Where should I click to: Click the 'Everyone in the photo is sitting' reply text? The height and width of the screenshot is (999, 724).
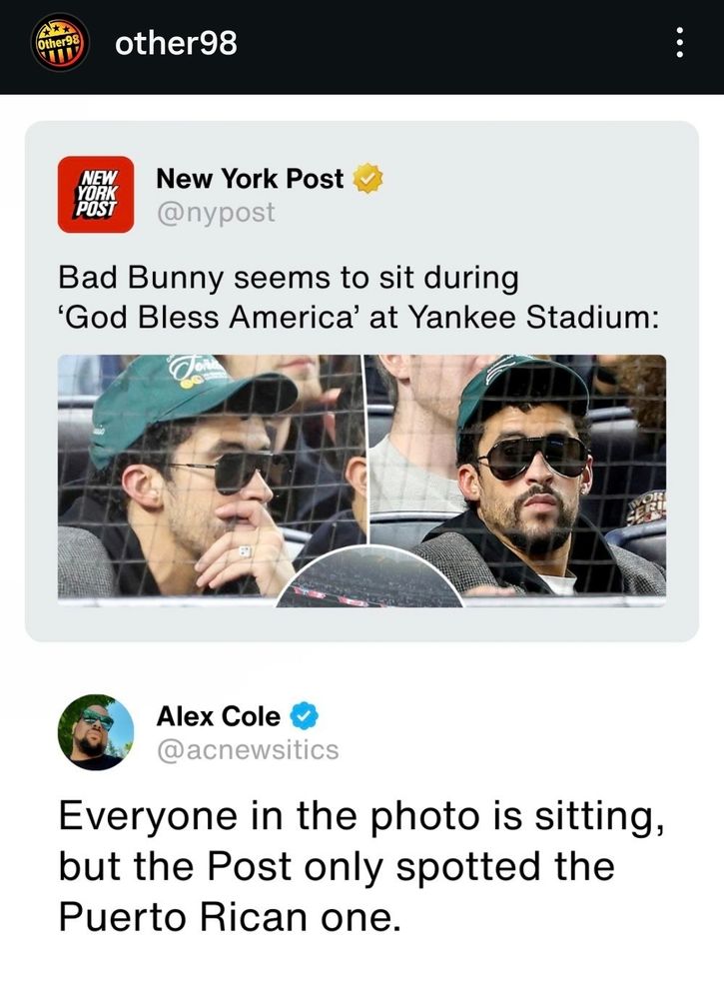click(x=362, y=816)
